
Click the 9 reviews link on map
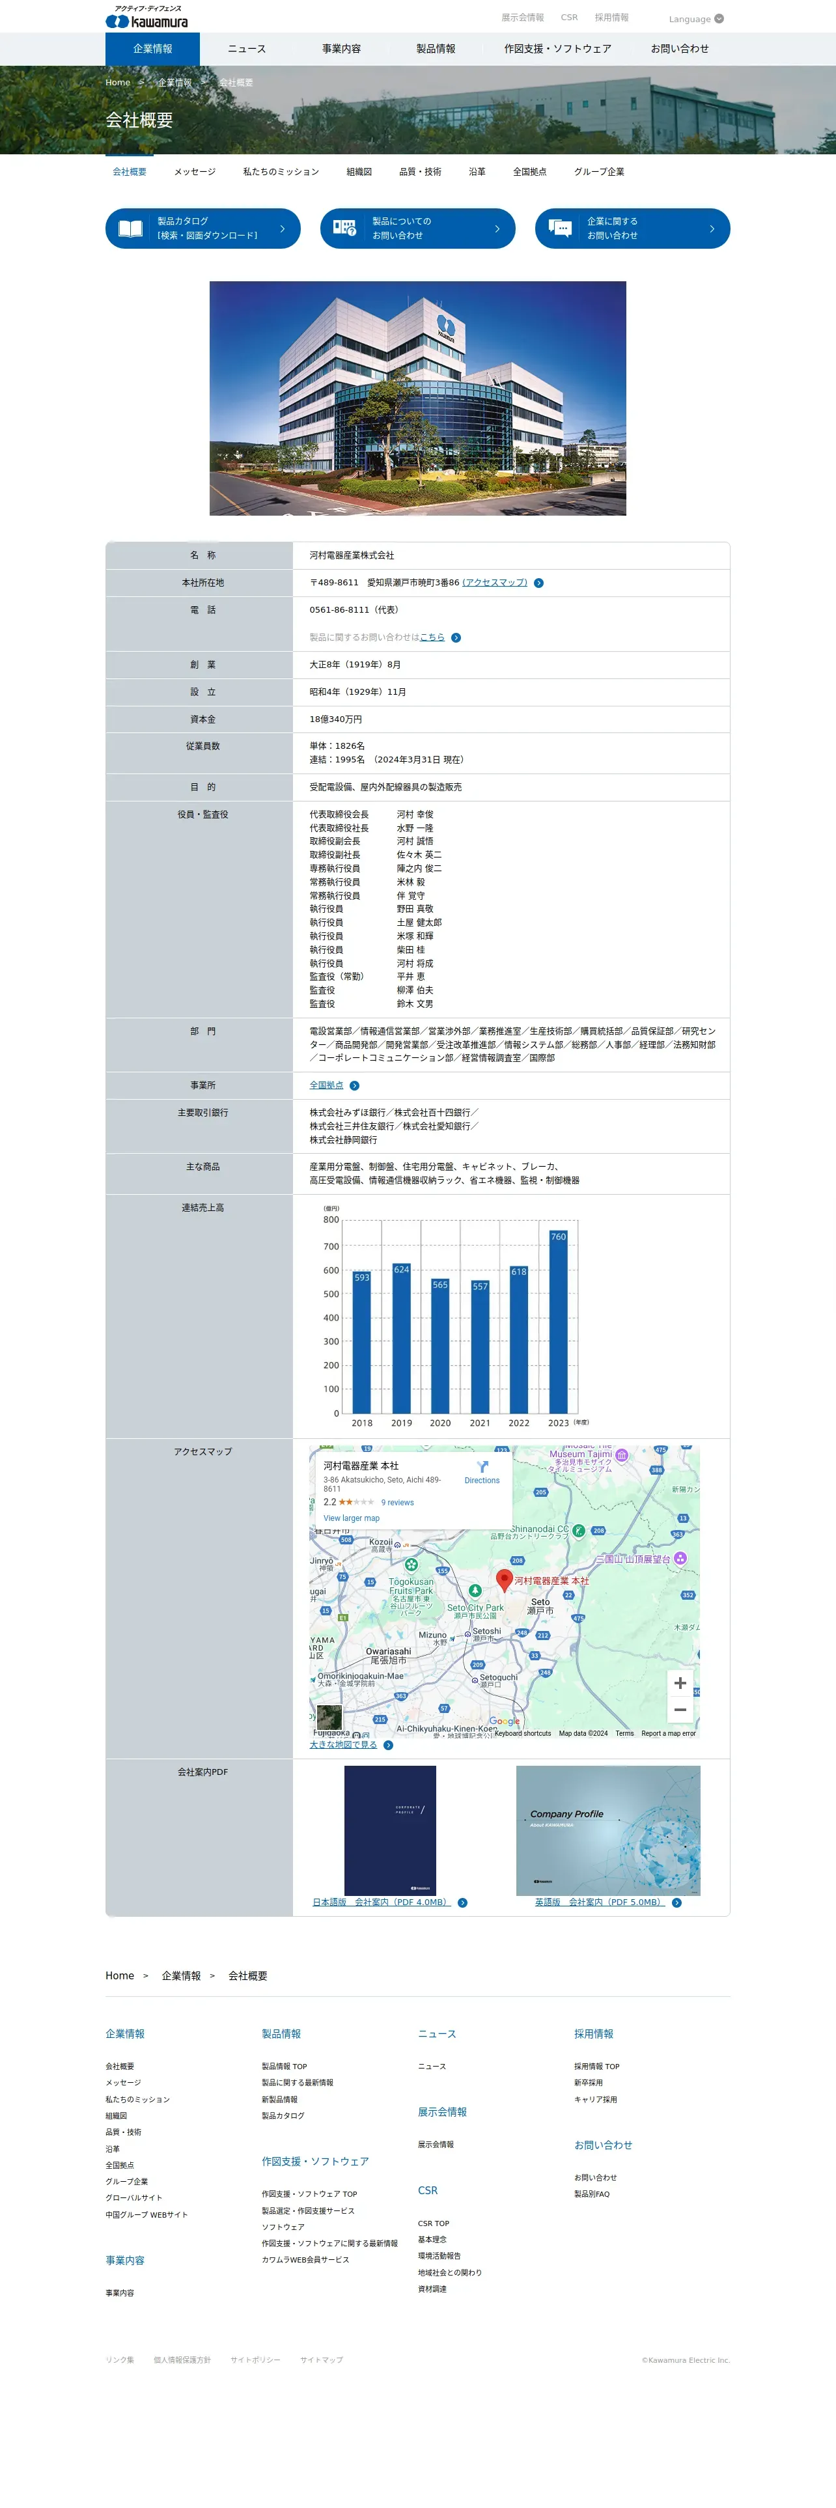397,1502
